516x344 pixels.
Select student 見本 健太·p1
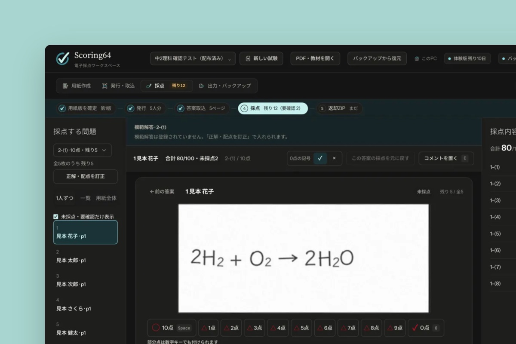(86, 329)
